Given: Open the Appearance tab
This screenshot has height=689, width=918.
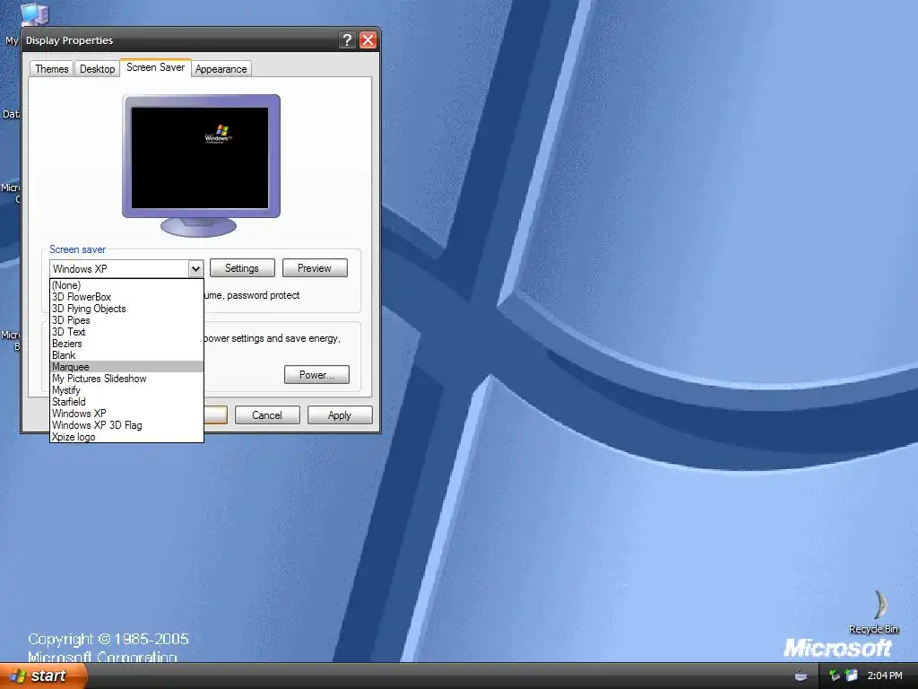Looking at the screenshot, I should (221, 68).
